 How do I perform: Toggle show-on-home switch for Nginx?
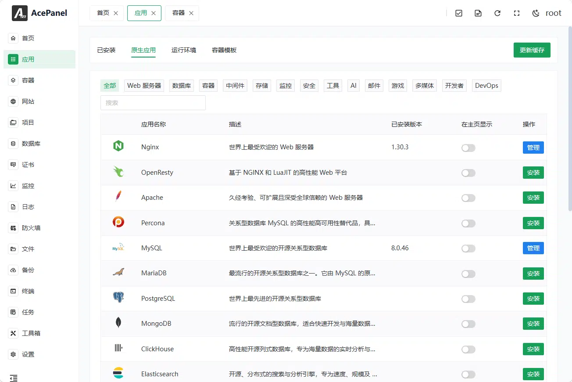pyautogui.click(x=468, y=148)
